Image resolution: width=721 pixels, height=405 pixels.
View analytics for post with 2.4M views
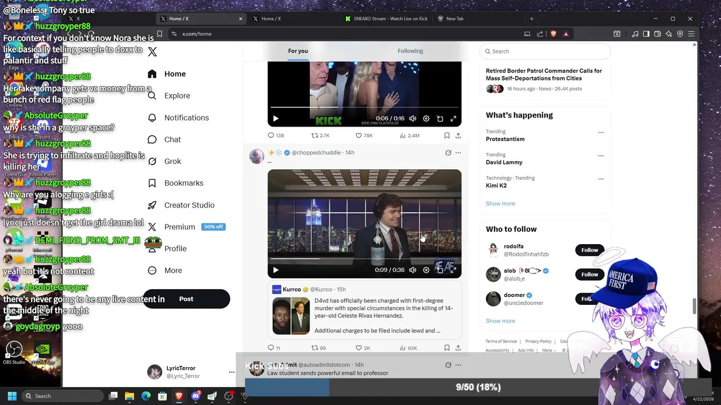tap(410, 136)
